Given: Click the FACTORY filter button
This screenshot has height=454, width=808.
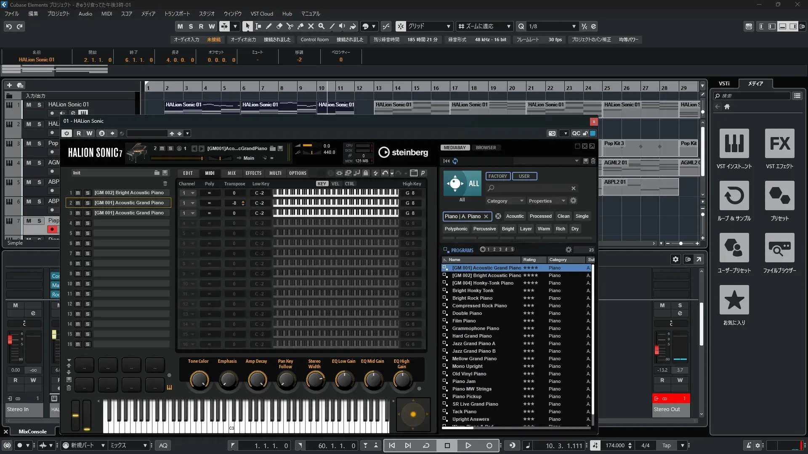Looking at the screenshot, I should tap(497, 176).
